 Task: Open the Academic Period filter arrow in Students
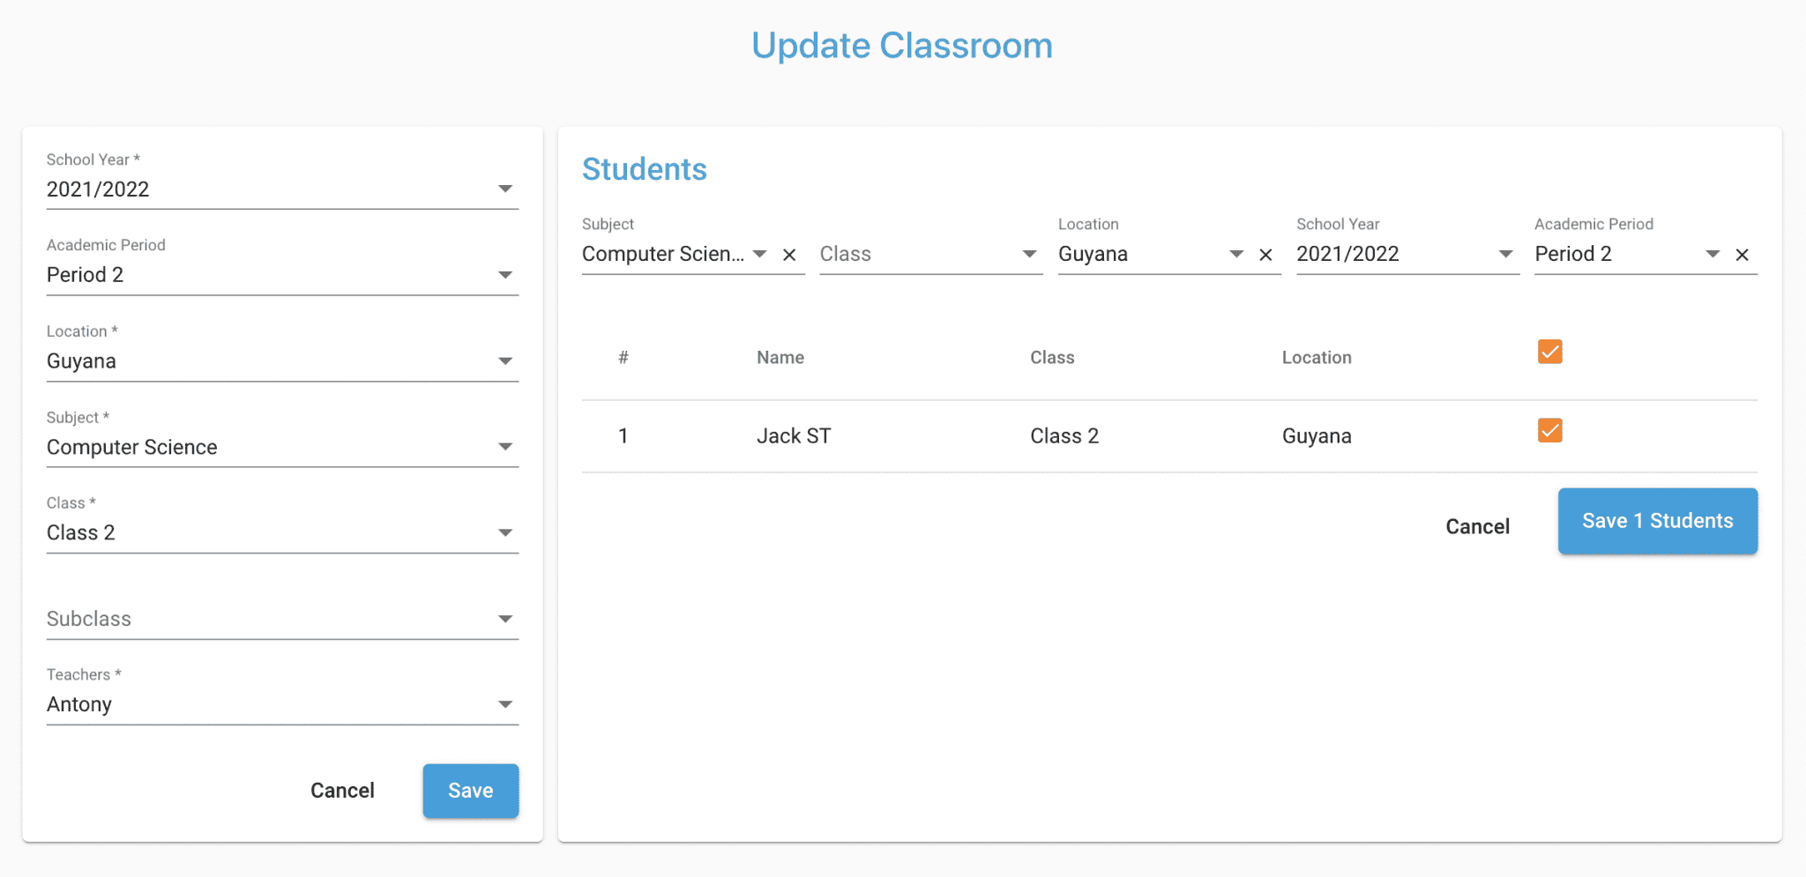(1713, 254)
